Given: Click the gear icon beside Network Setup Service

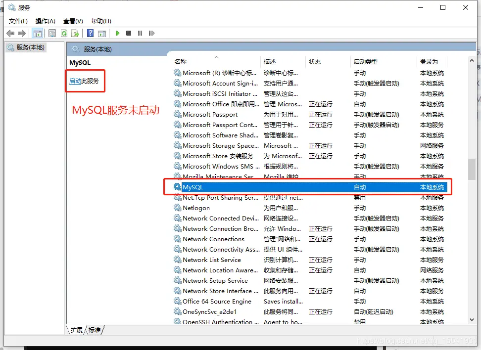Looking at the screenshot, I should coord(177,280).
